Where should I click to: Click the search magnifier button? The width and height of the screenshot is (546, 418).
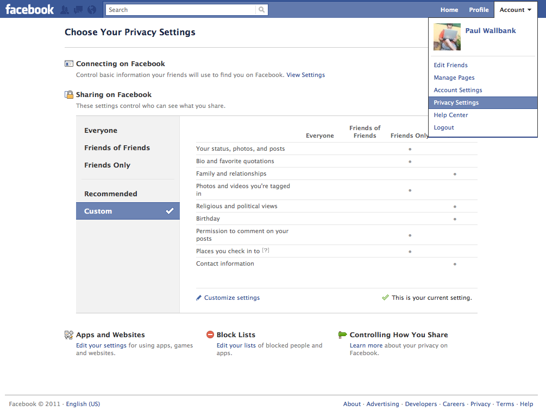point(262,10)
